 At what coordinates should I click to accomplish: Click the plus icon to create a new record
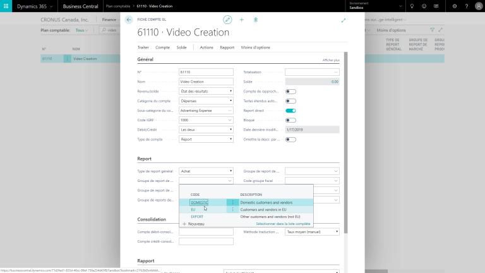pyautogui.click(x=241, y=20)
